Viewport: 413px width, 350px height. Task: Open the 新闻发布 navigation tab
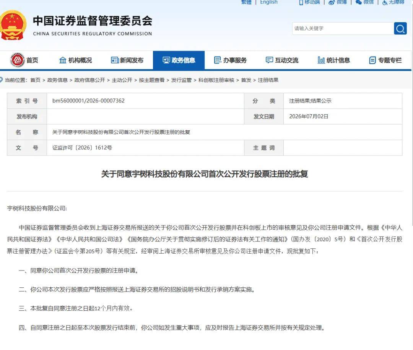(x=127, y=60)
